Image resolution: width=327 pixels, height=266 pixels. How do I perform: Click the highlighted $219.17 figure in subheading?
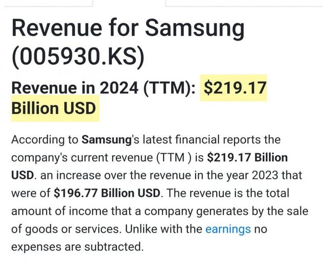(235, 88)
